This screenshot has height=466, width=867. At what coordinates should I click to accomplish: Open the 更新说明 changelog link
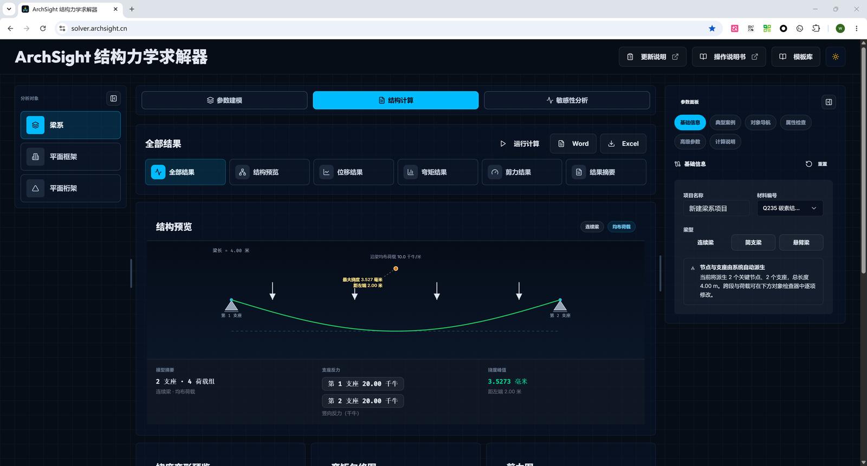[x=652, y=57]
